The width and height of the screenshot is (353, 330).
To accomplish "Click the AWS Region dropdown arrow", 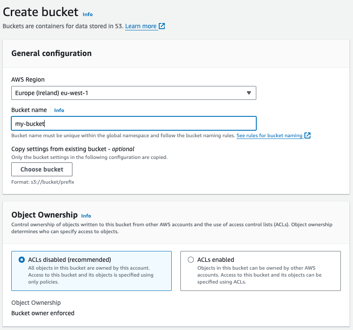I will [248, 93].
